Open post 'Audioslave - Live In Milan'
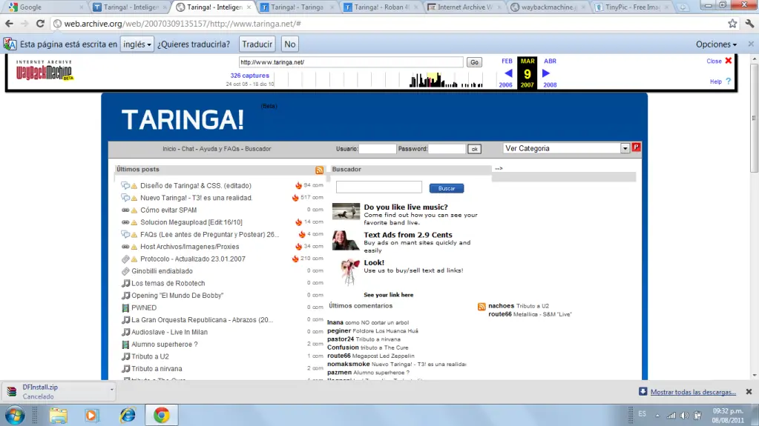Screen dimensions: 759x426 click(x=169, y=332)
